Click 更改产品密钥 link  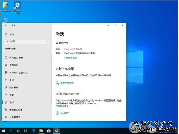tap(67, 83)
